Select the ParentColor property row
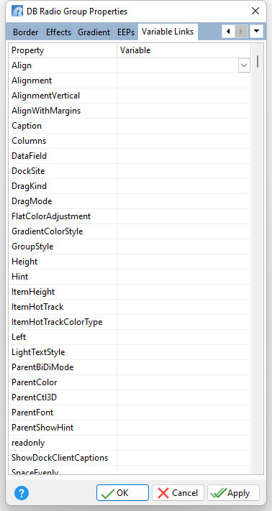Viewport: 272px width, 511px height. 130,382
